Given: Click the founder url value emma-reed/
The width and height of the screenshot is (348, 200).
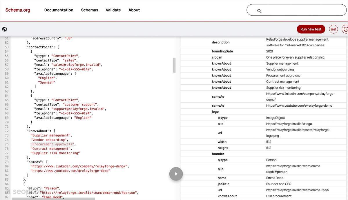Looking at the screenshot, I should 298,190.
